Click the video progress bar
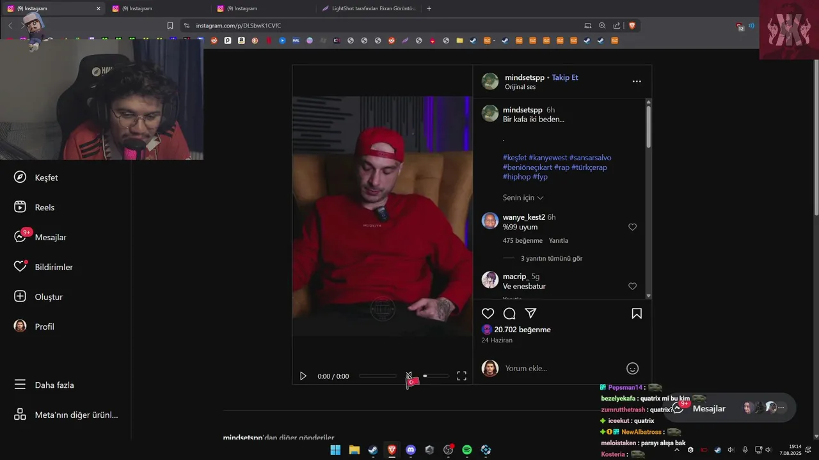 click(378, 376)
